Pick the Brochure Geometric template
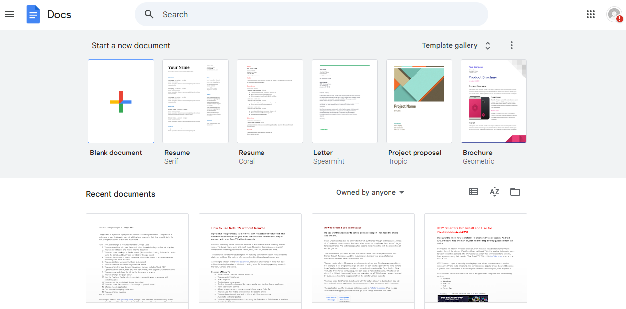The image size is (626, 309). coord(494,102)
